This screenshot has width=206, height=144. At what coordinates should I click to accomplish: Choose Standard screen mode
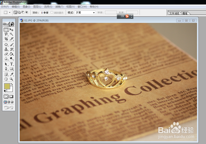[x=5, y=102]
